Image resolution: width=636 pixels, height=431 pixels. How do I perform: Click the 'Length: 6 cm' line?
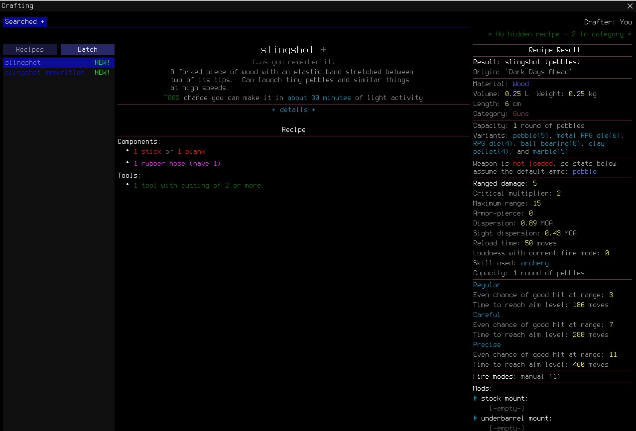[x=497, y=104]
